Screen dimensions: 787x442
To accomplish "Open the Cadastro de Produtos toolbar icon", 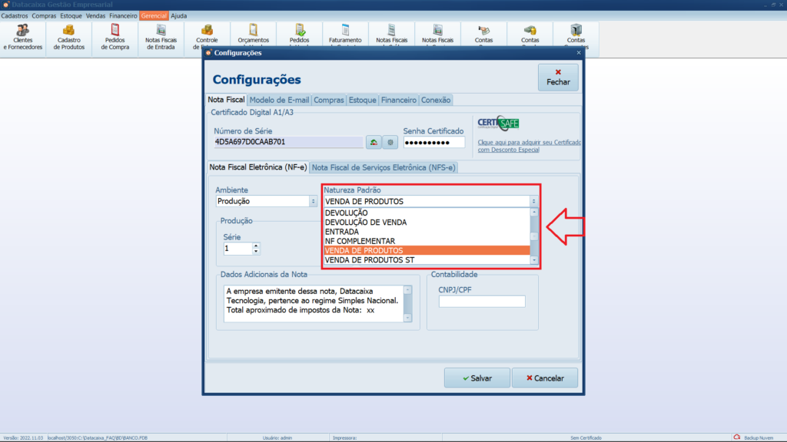I will (x=69, y=36).
